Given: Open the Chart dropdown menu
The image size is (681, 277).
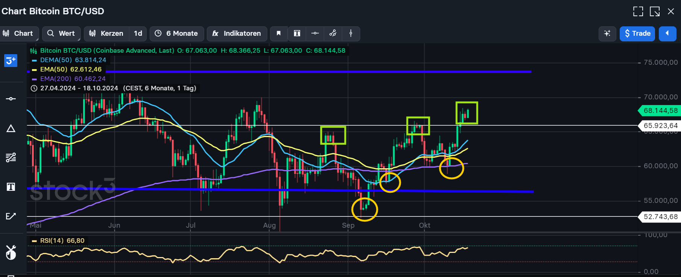Looking at the screenshot, I should 19,33.
